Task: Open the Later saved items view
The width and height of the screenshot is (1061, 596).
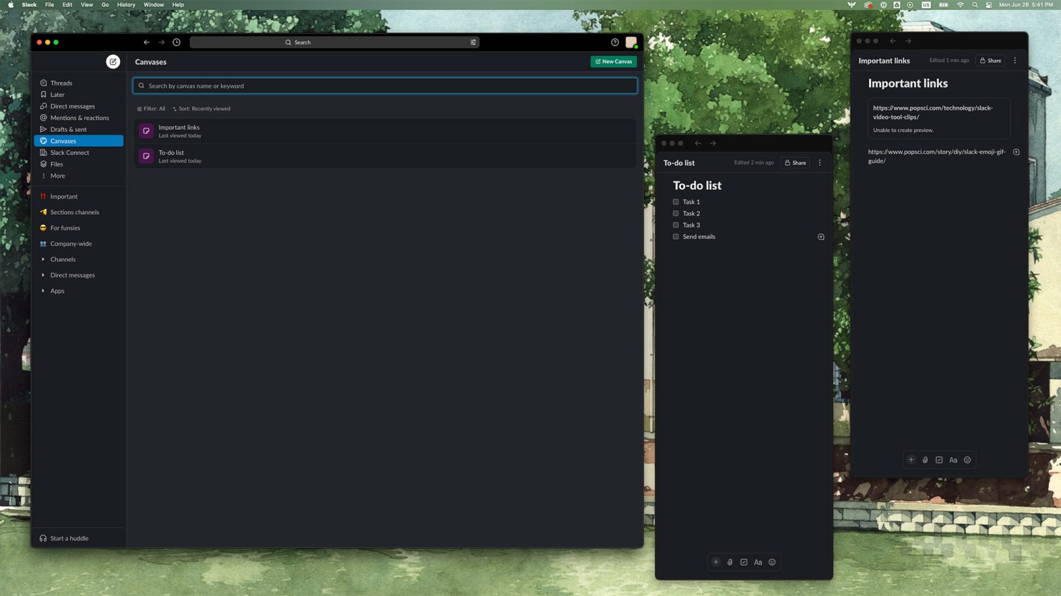Action: click(x=57, y=94)
